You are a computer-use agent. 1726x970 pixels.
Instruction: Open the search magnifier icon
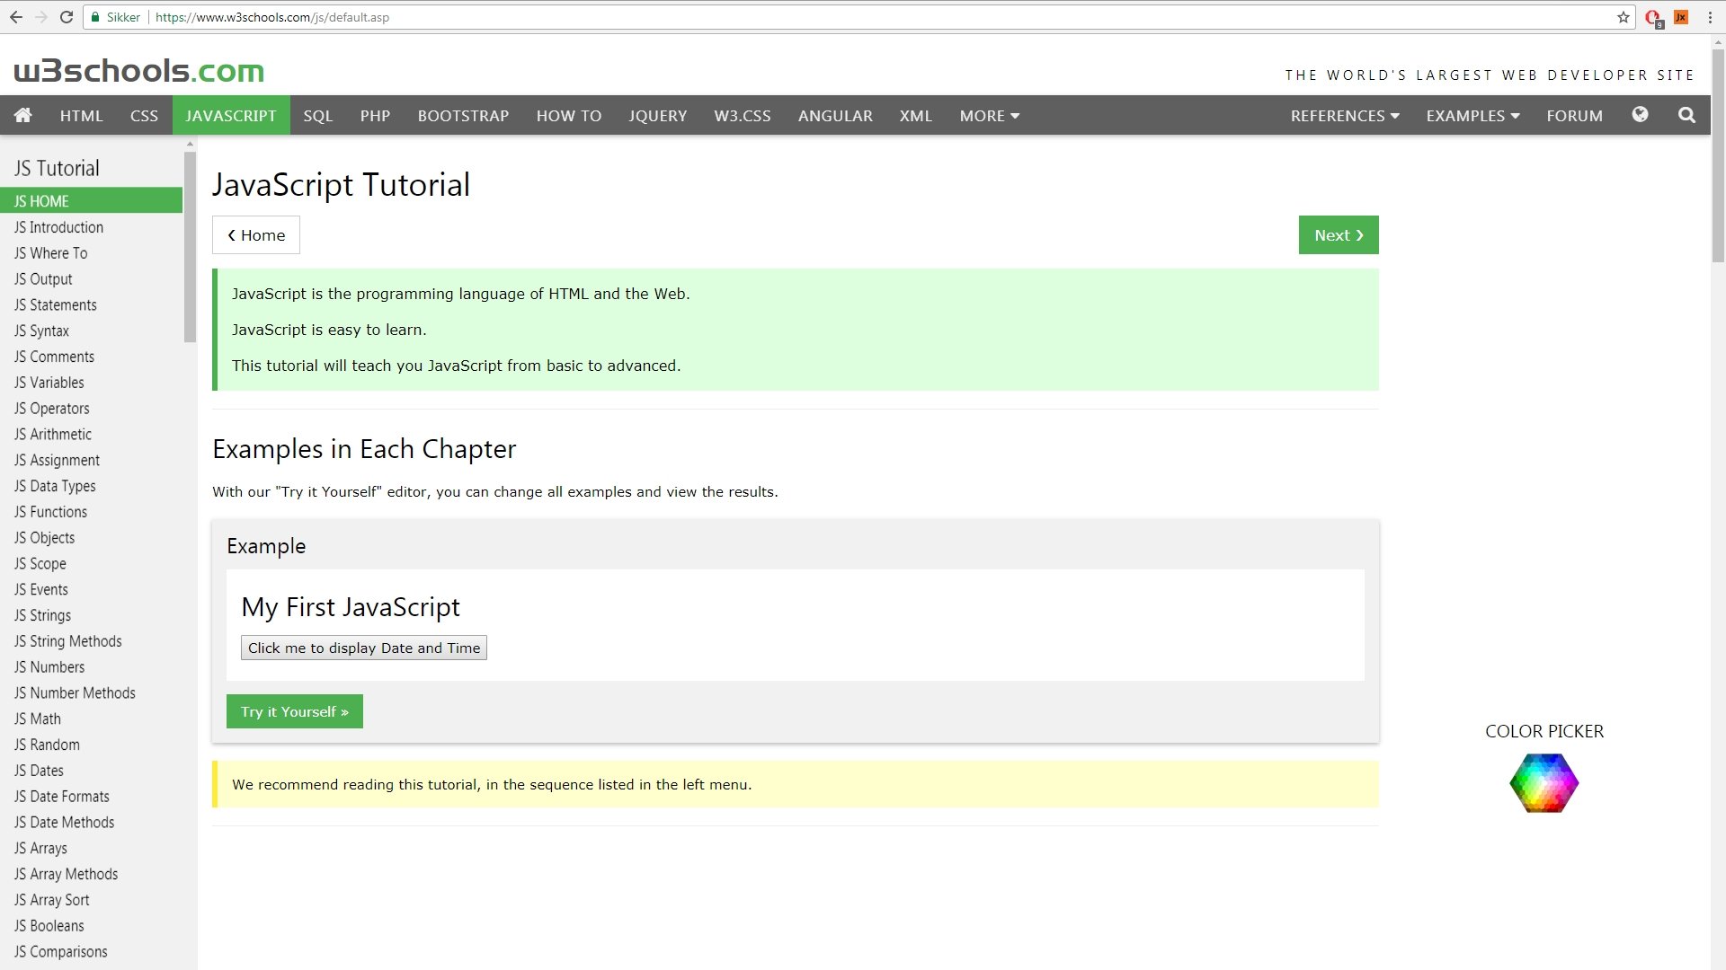1686,115
